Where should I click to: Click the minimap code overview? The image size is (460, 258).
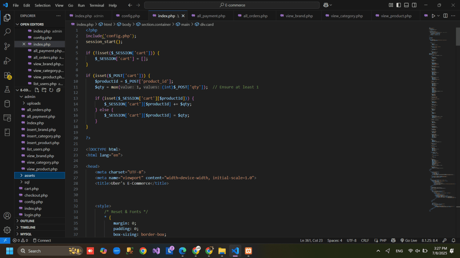(x=441, y=120)
